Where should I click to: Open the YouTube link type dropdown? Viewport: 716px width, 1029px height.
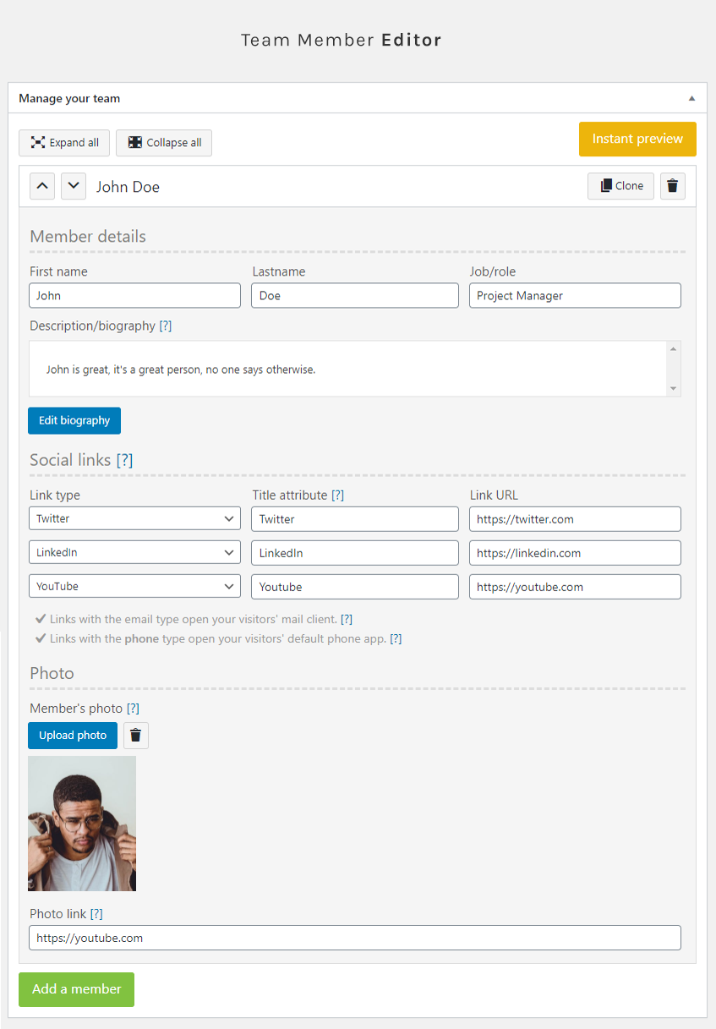coord(134,586)
